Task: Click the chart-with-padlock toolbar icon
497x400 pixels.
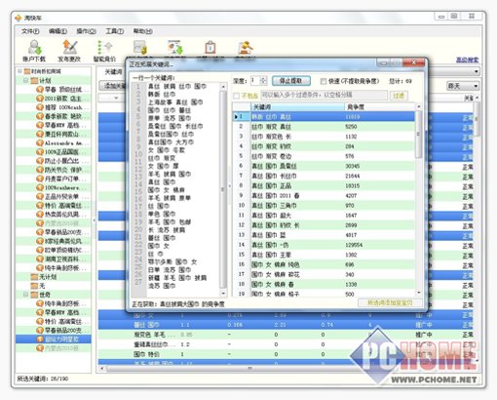Action: 140,48
